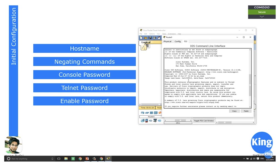
Task: Open the Extensions menu in Packet Tracer
Action: click(172, 34)
